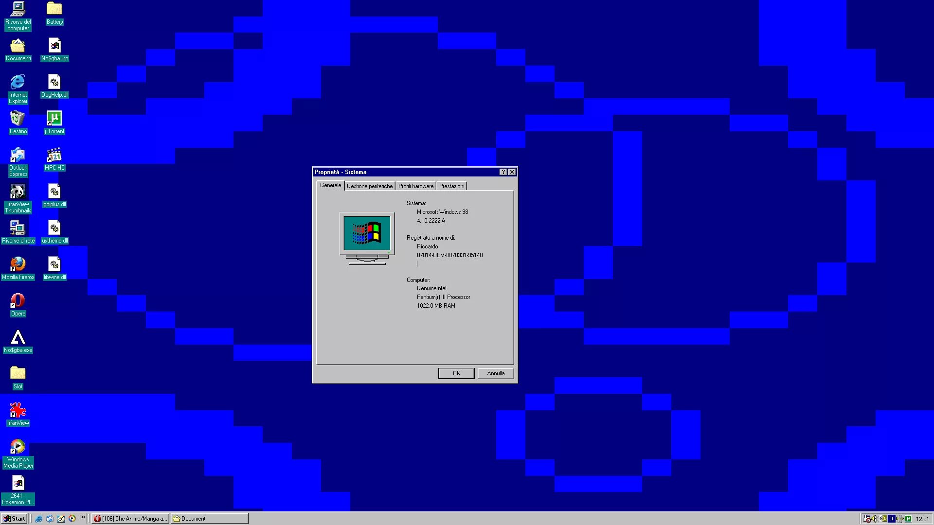Click the system clock showing 12.21
This screenshot has height=525, width=934.
coord(922,519)
